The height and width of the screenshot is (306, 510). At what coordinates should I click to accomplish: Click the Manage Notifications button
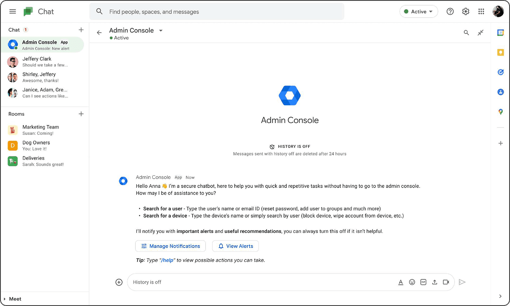170,246
